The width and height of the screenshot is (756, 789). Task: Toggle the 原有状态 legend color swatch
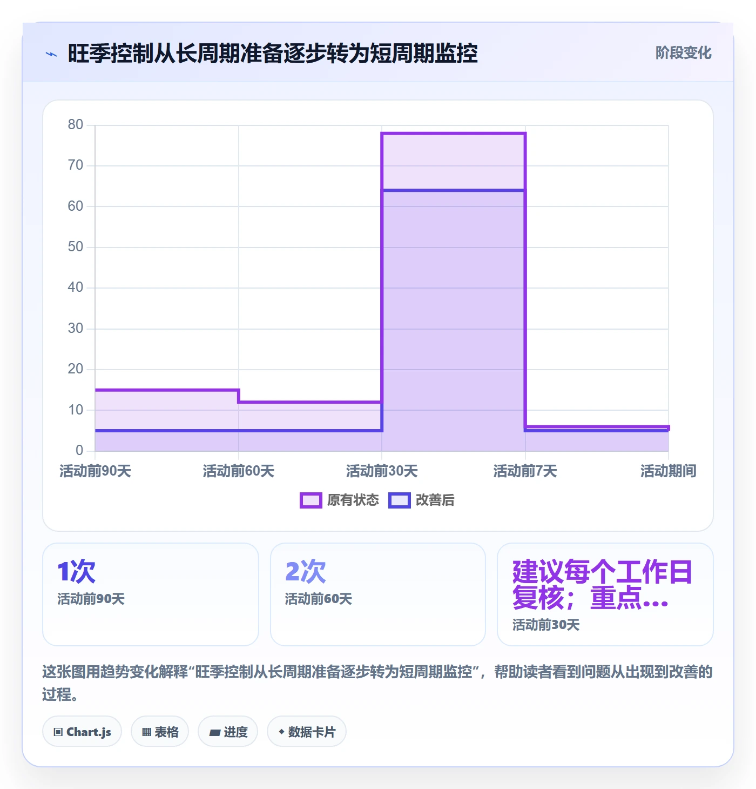pos(310,500)
